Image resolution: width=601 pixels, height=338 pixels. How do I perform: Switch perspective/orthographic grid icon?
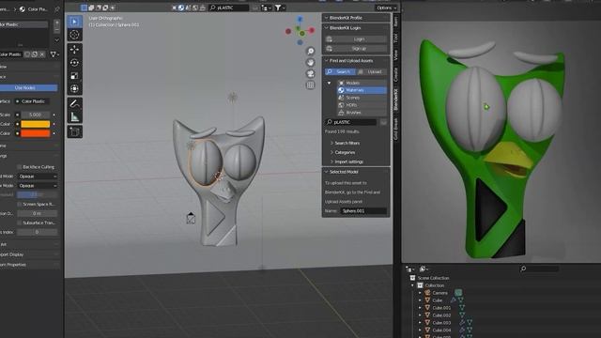click(311, 84)
